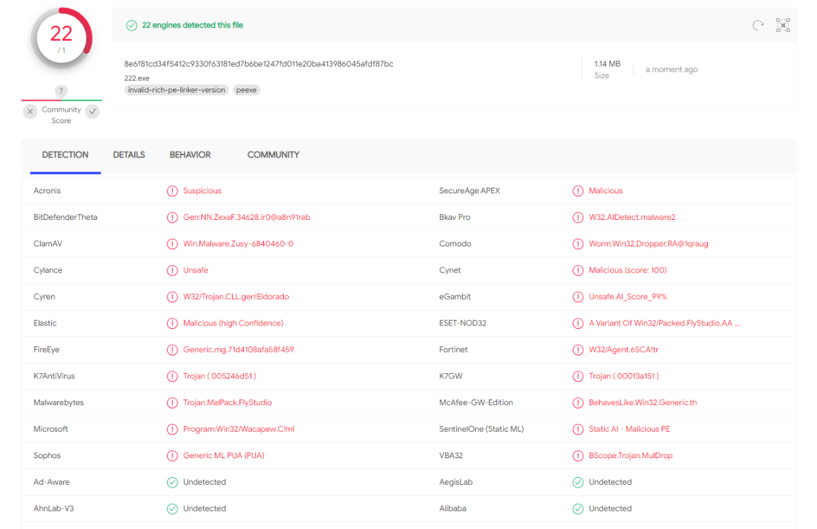
Task: Click the K7GW engine name
Action: click(451, 376)
